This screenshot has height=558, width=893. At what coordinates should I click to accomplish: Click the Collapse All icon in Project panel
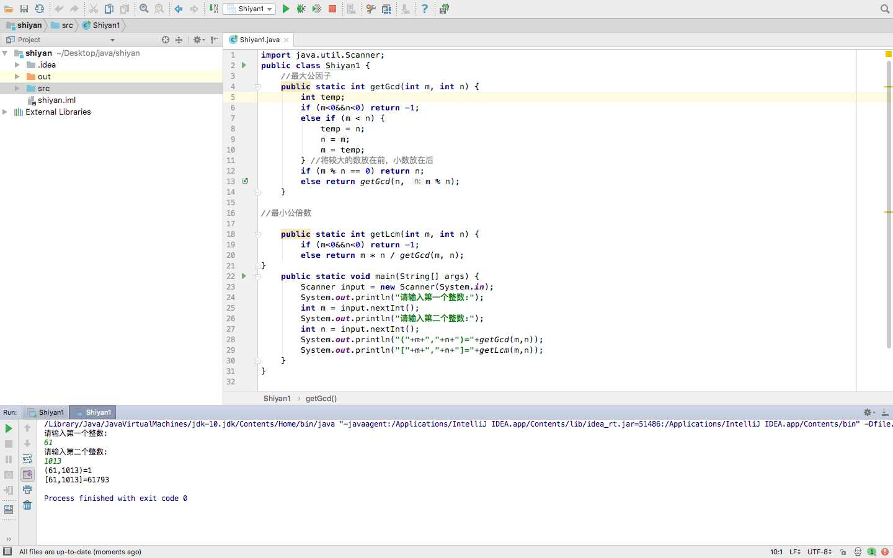pyautogui.click(x=179, y=40)
